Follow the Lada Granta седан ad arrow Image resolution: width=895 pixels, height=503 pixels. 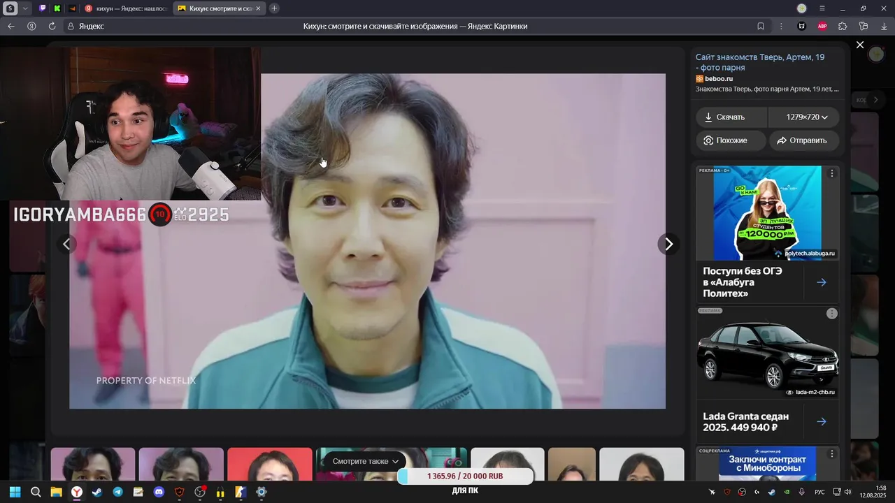click(822, 421)
